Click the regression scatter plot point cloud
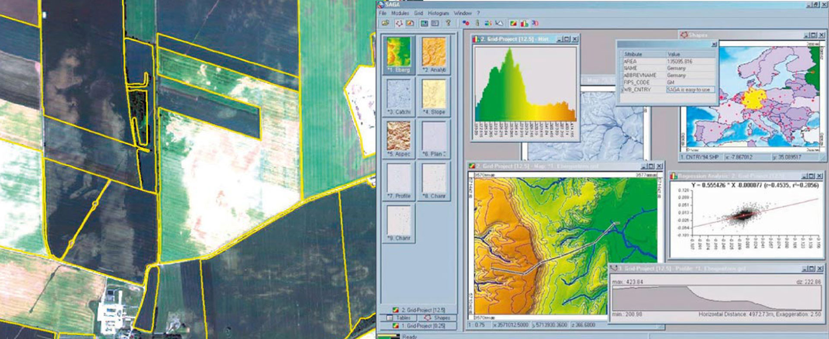The width and height of the screenshot is (829, 339). coord(744,216)
